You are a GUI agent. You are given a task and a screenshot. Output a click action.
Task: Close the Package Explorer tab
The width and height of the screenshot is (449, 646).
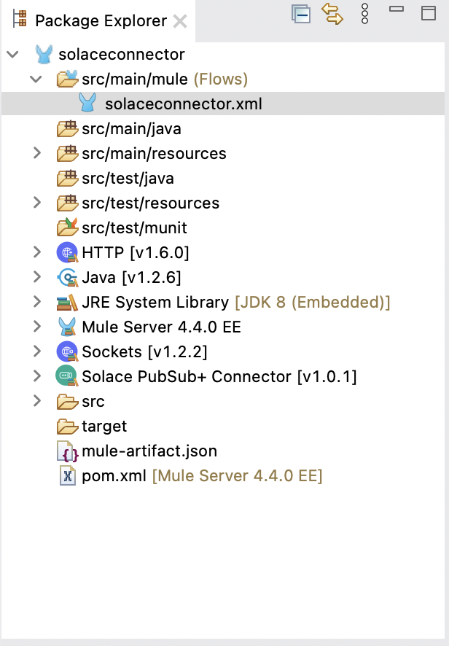click(x=180, y=20)
